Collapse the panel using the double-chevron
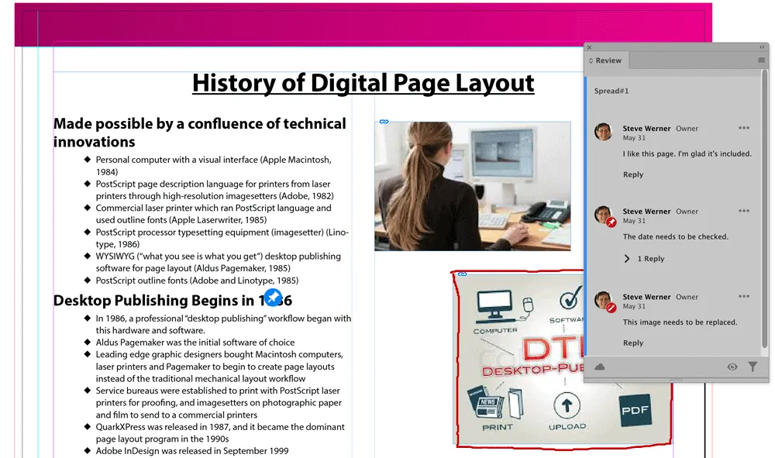The image size is (775, 458). [x=760, y=46]
